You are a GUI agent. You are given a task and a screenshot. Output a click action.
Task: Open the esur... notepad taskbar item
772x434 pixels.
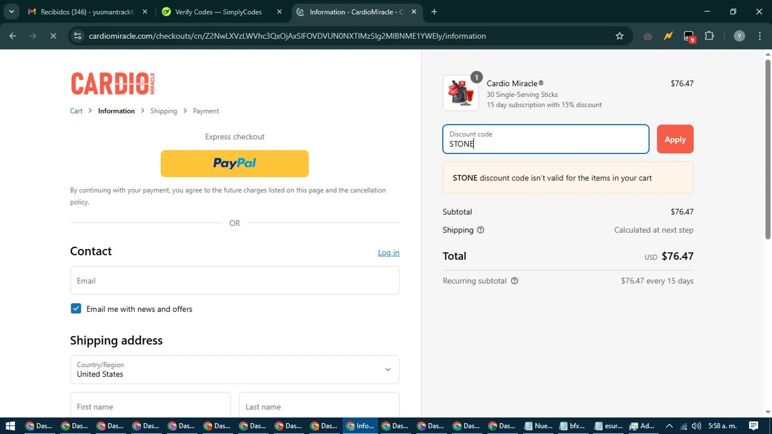609,426
